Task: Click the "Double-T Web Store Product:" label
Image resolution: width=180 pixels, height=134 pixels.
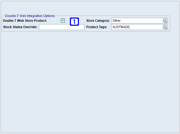Action: click(25, 21)
